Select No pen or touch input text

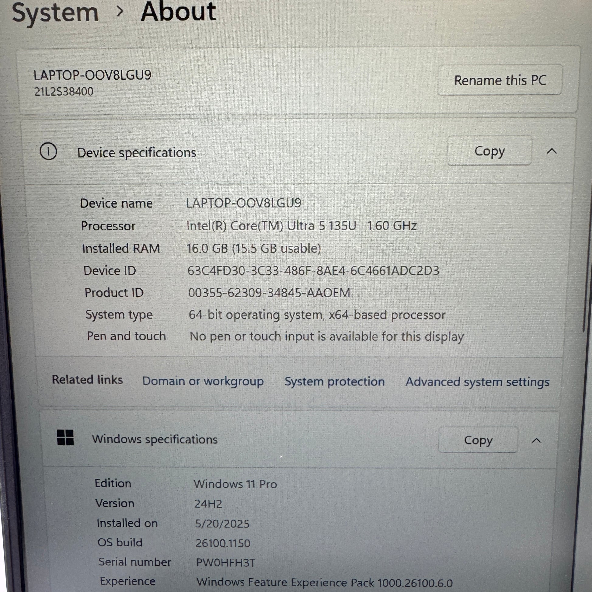(x=327, y=336)
